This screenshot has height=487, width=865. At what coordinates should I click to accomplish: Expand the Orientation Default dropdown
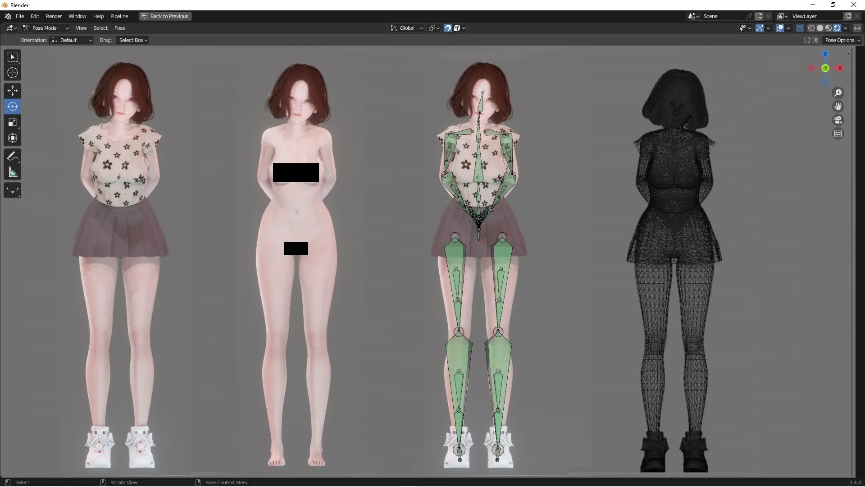(x=71, y=40)
